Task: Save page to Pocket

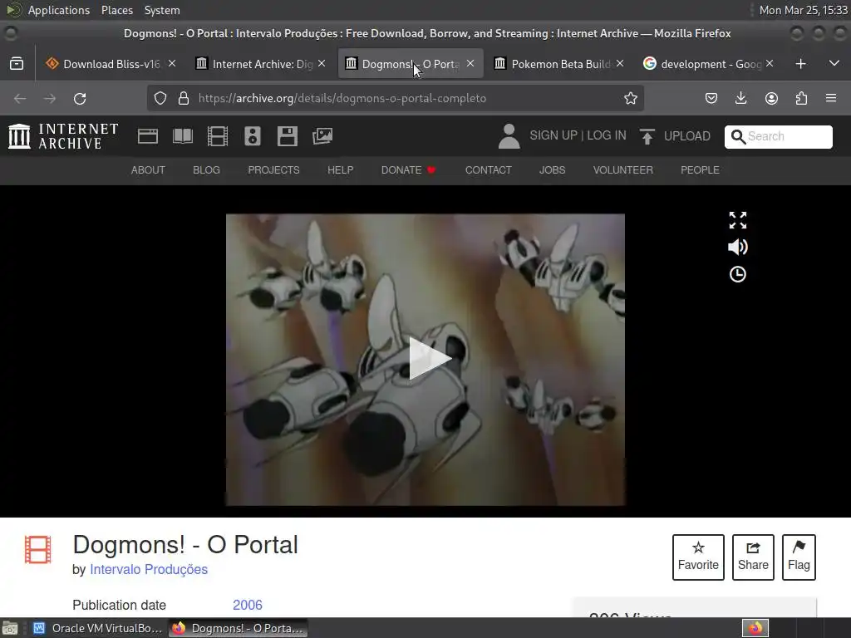Action: [x=711, y=98]
